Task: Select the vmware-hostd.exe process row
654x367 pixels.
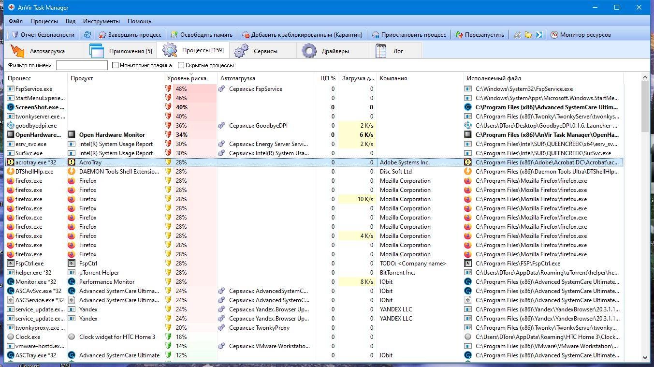Action: tap(314, 346)
